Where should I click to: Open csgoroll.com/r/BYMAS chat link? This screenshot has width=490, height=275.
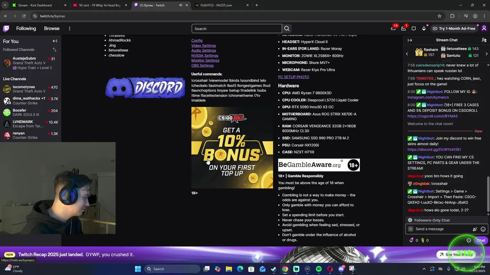coord(433,116)
